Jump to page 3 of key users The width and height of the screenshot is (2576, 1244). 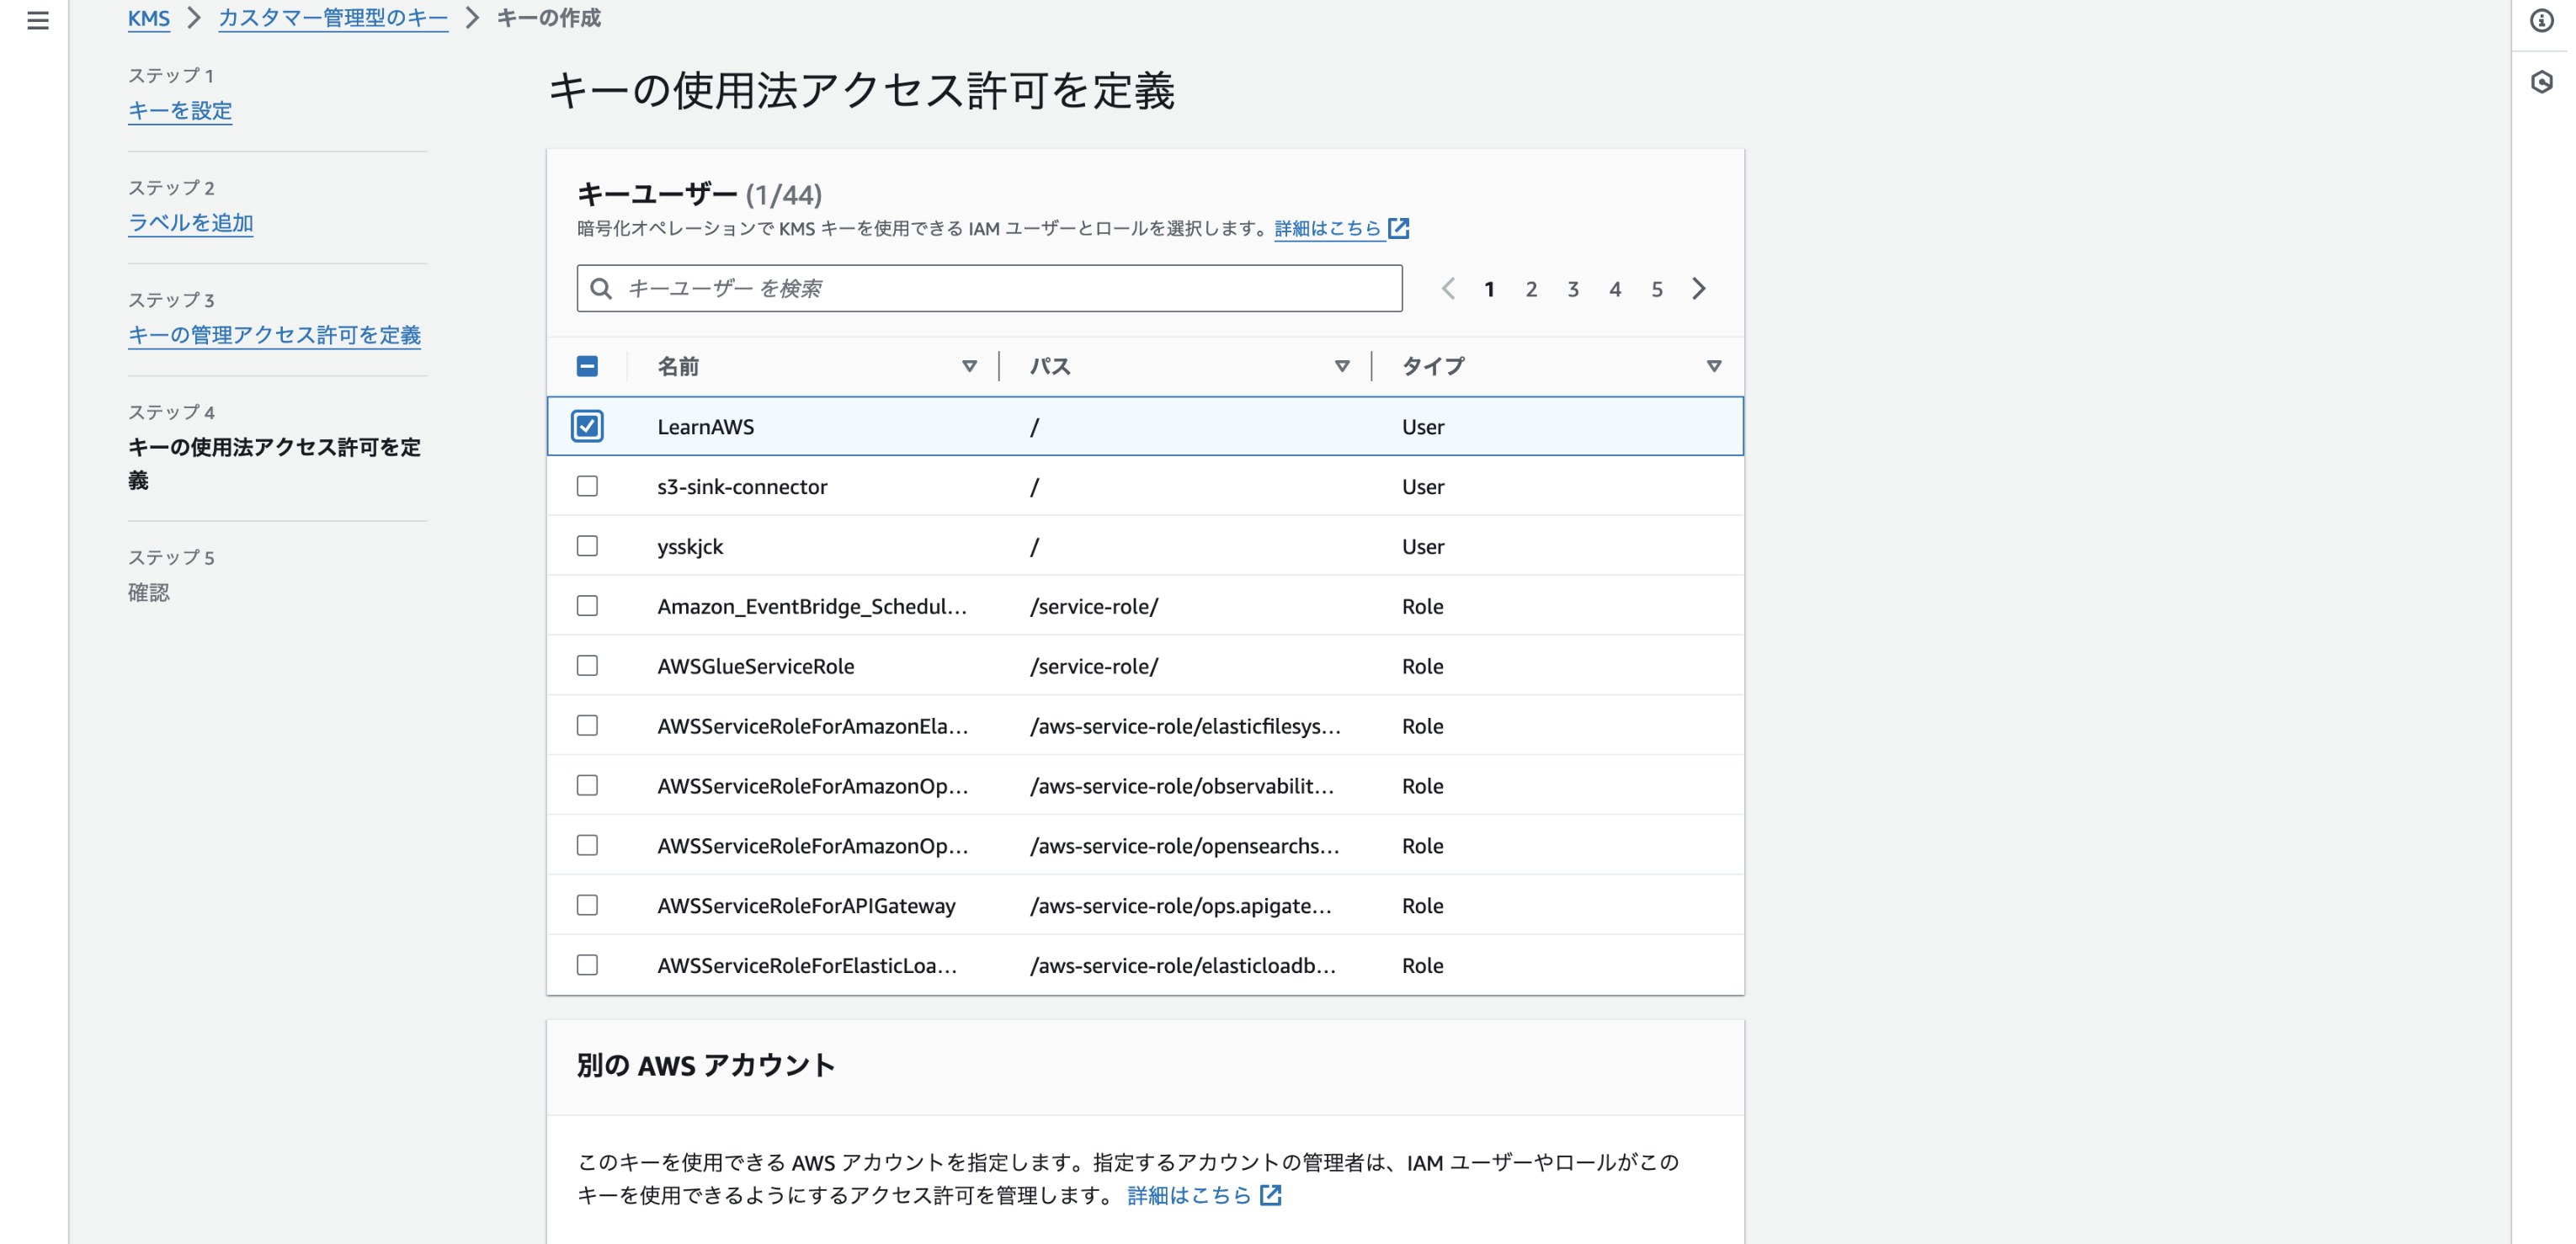[x=1573, y=289]
